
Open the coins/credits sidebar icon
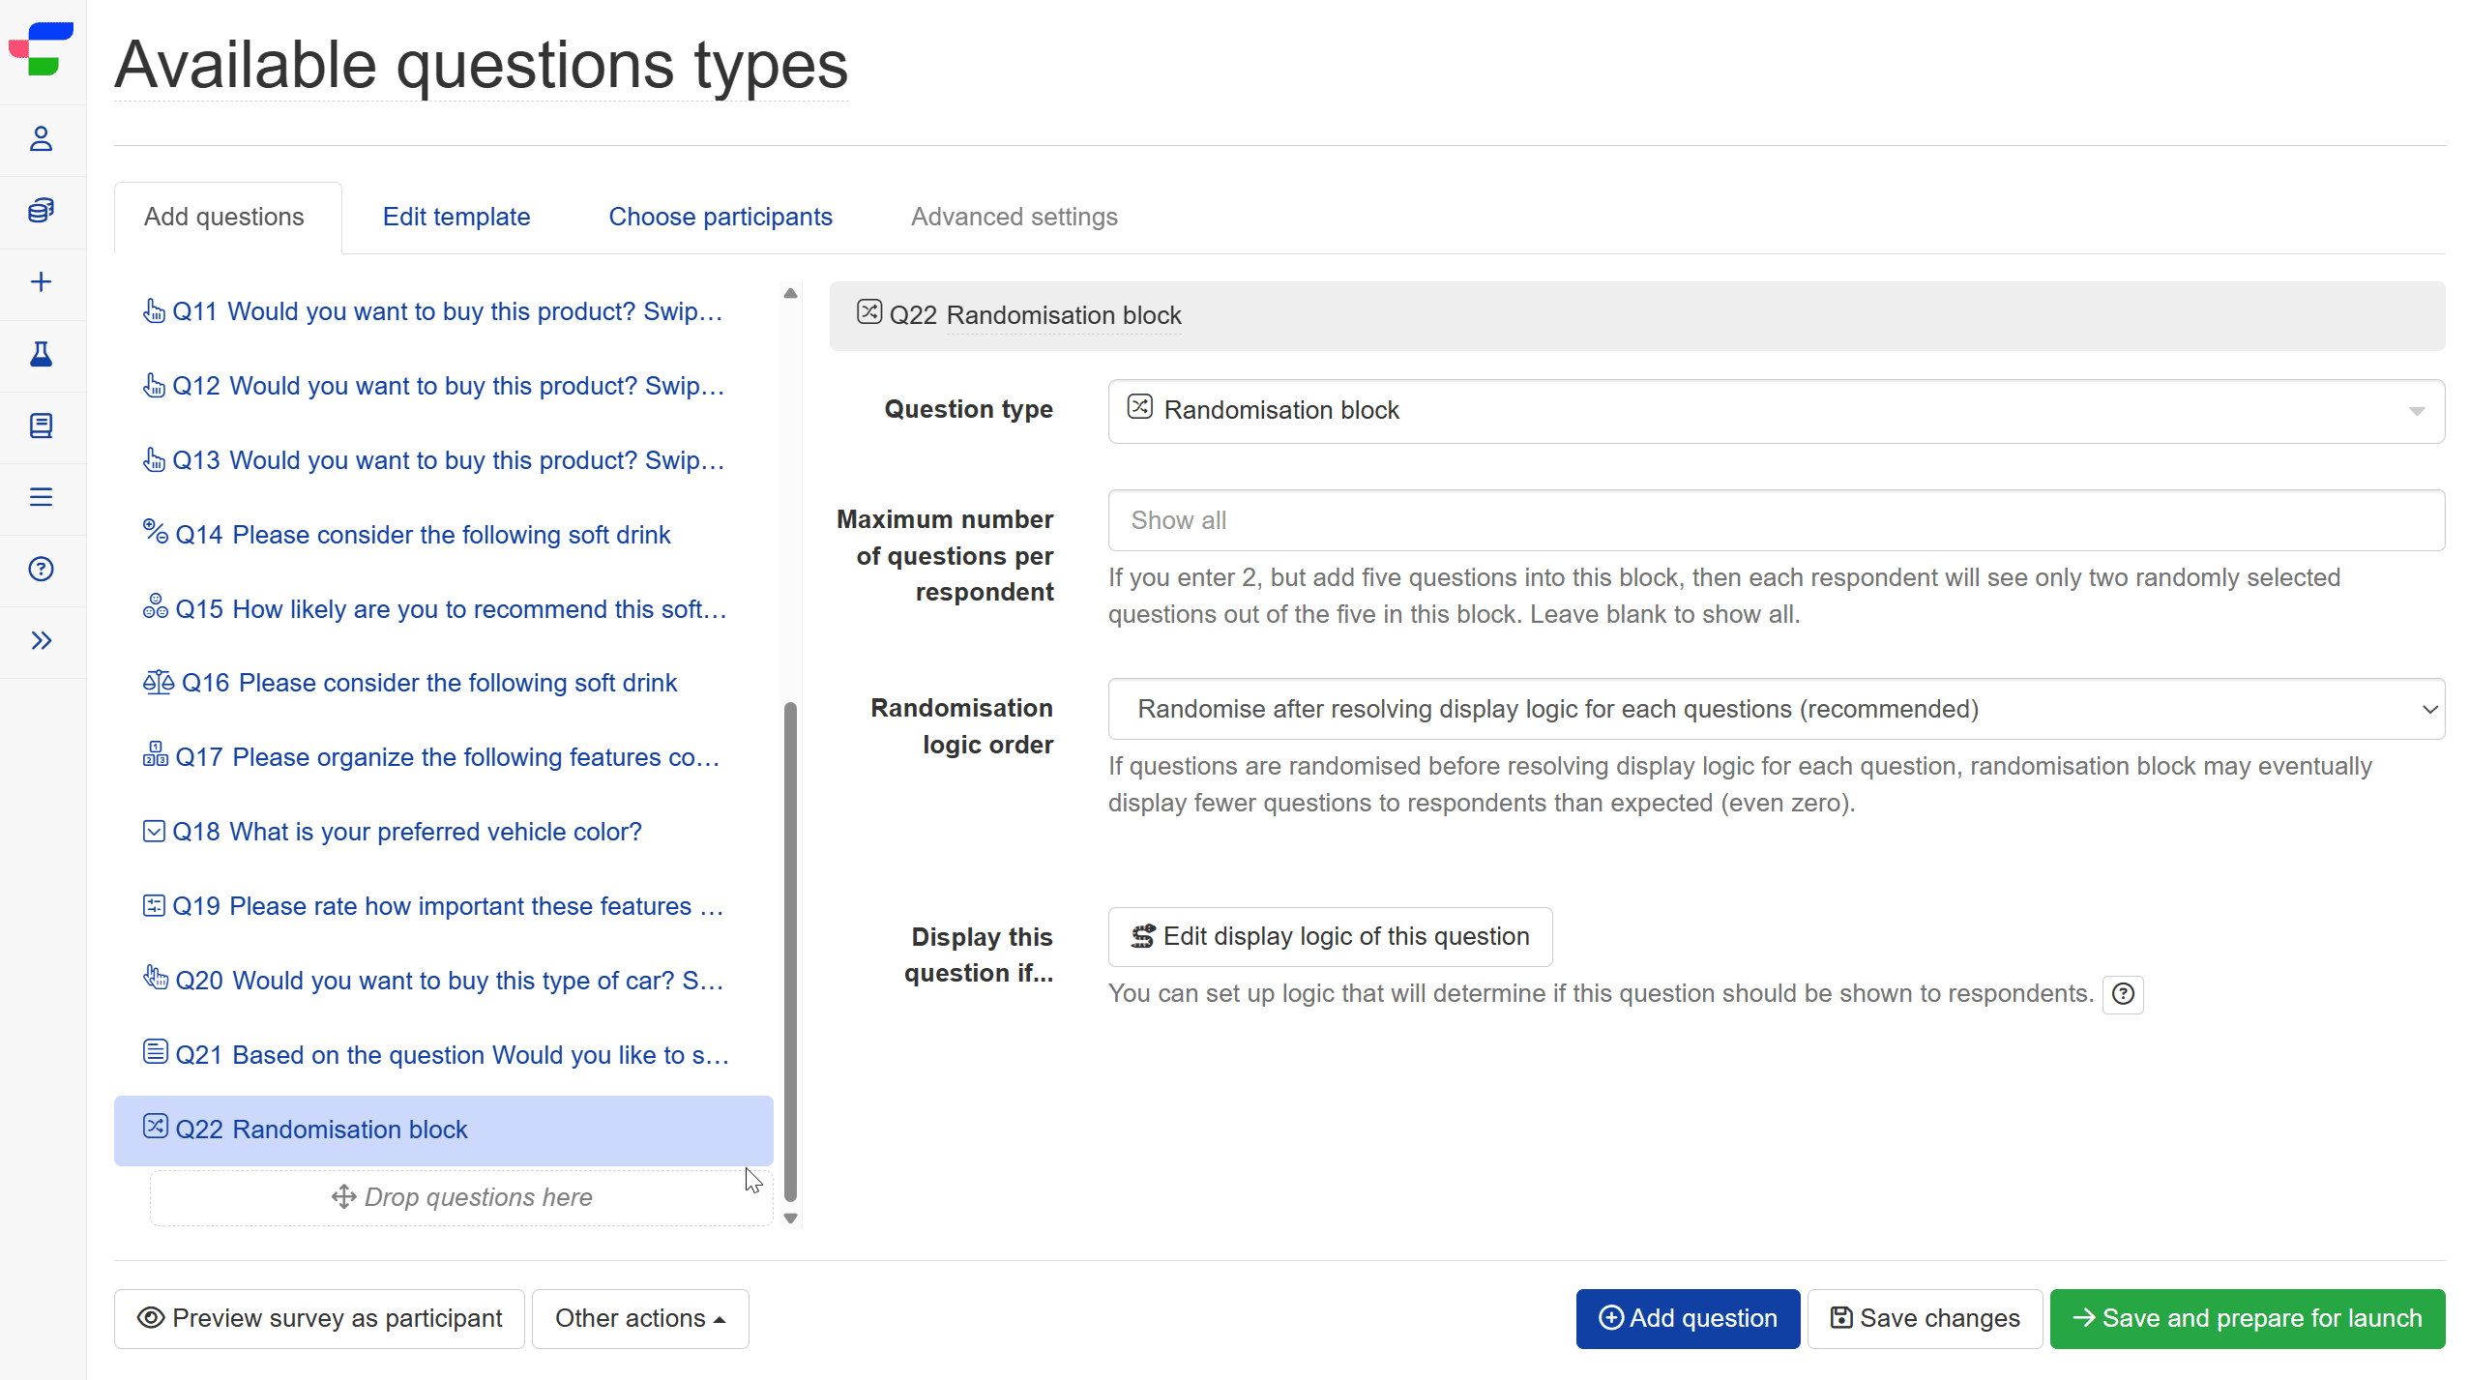[41, 210]
